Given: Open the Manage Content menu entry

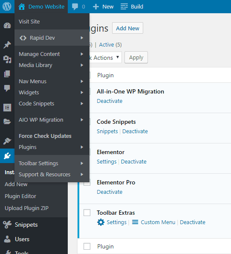Looking at the screenshot, I should click(39, 54).
